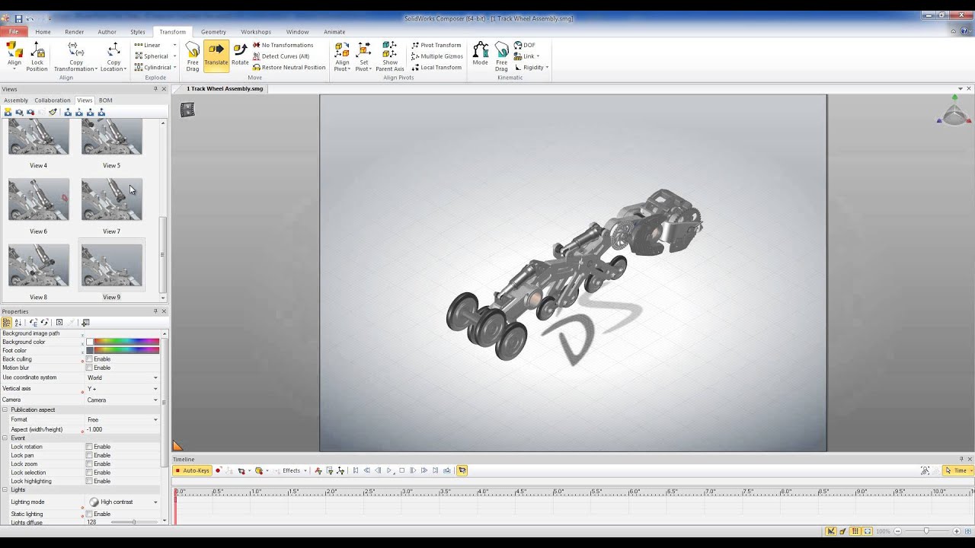Click the Kinematic Mode icon
Viewport: 975px width, 548px height.
[480, 54]
